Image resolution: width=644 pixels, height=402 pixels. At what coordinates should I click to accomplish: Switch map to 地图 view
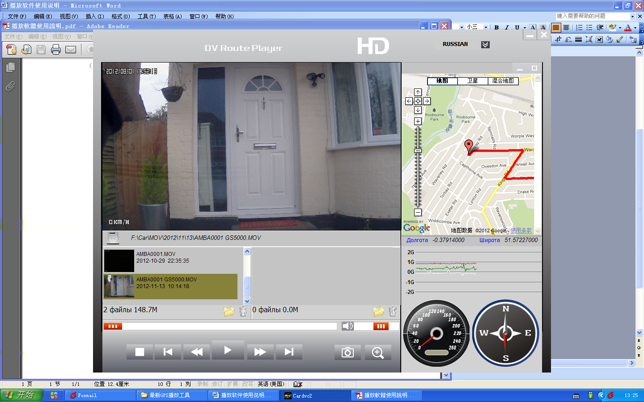click(x=442, y=81)
